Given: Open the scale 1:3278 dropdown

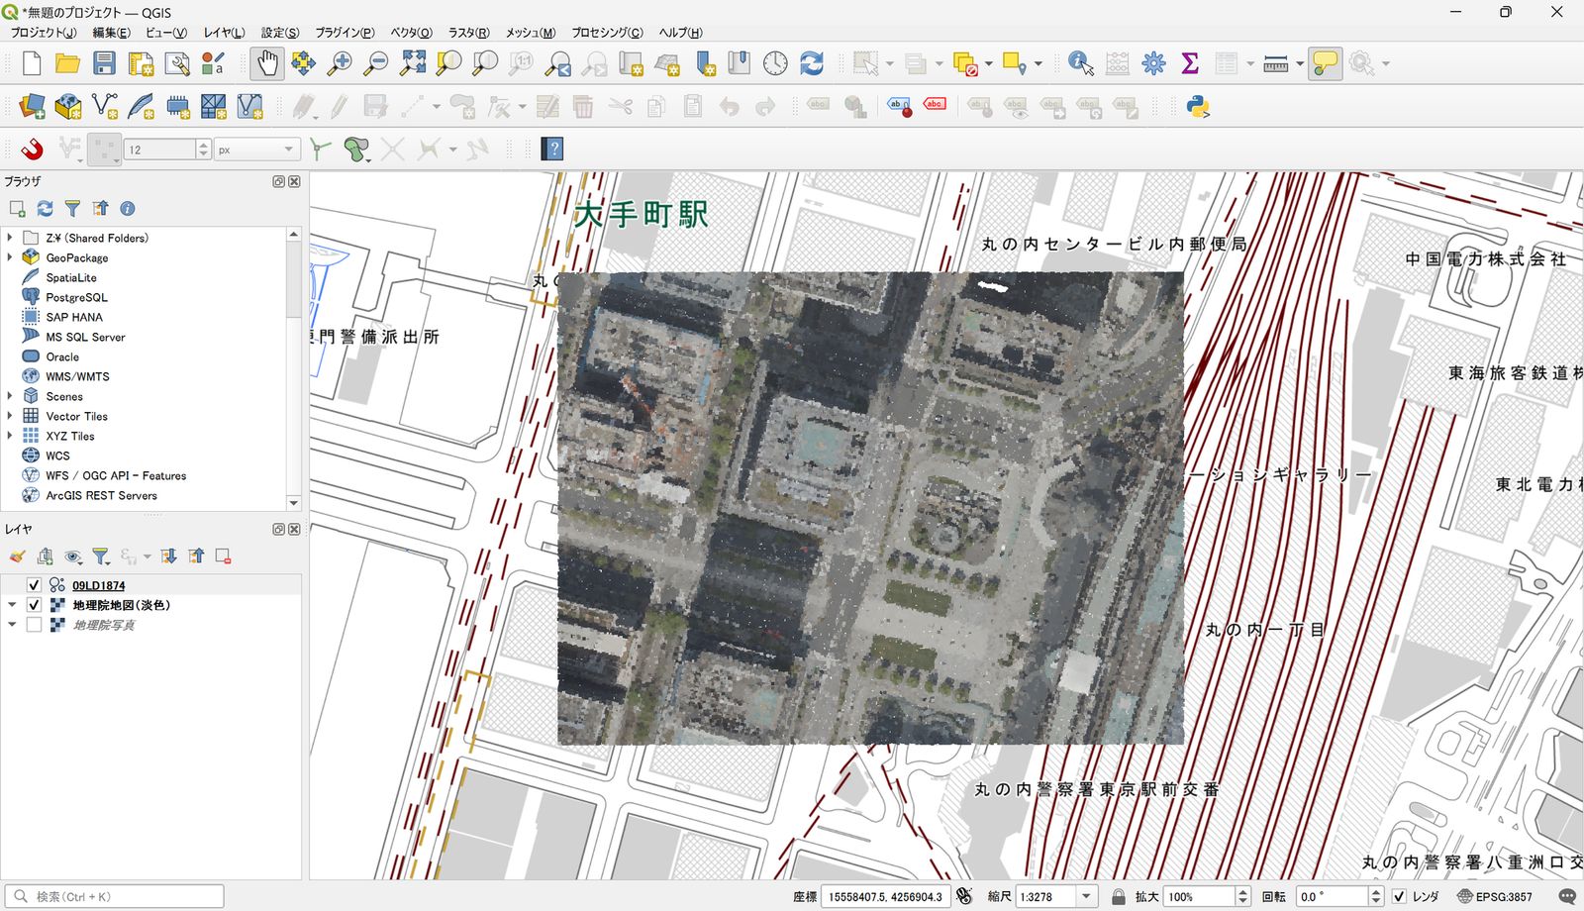Looking at the screenshot, I should (x=1086, y=896).
